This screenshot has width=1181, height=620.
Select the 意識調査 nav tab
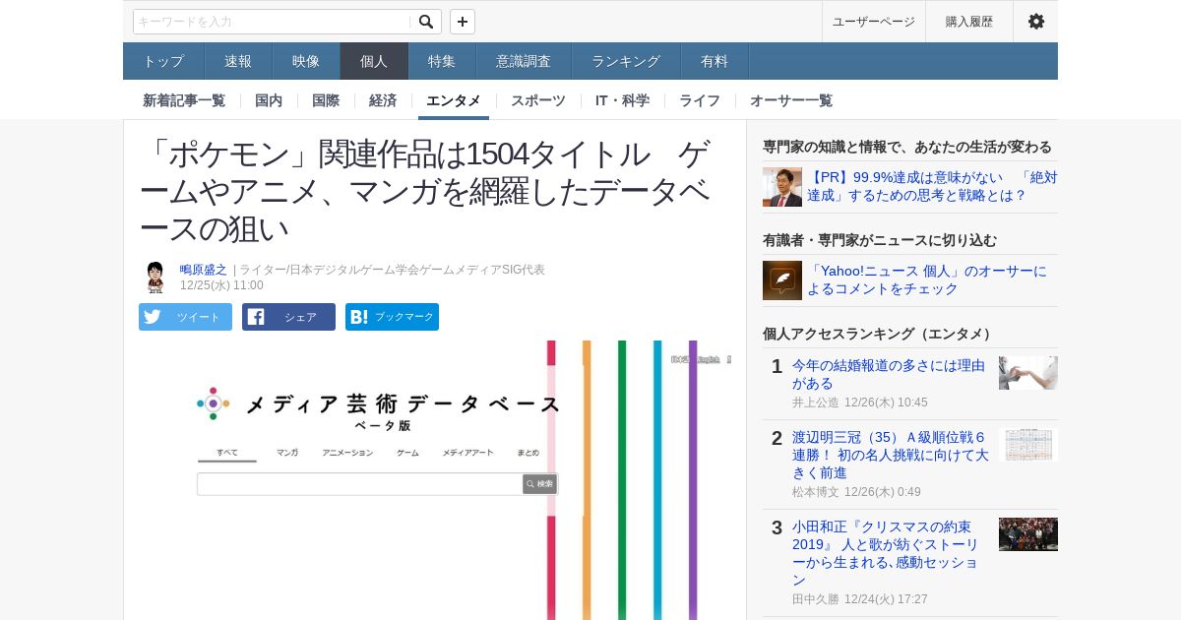pyautogui.click(x=524, y=61)
